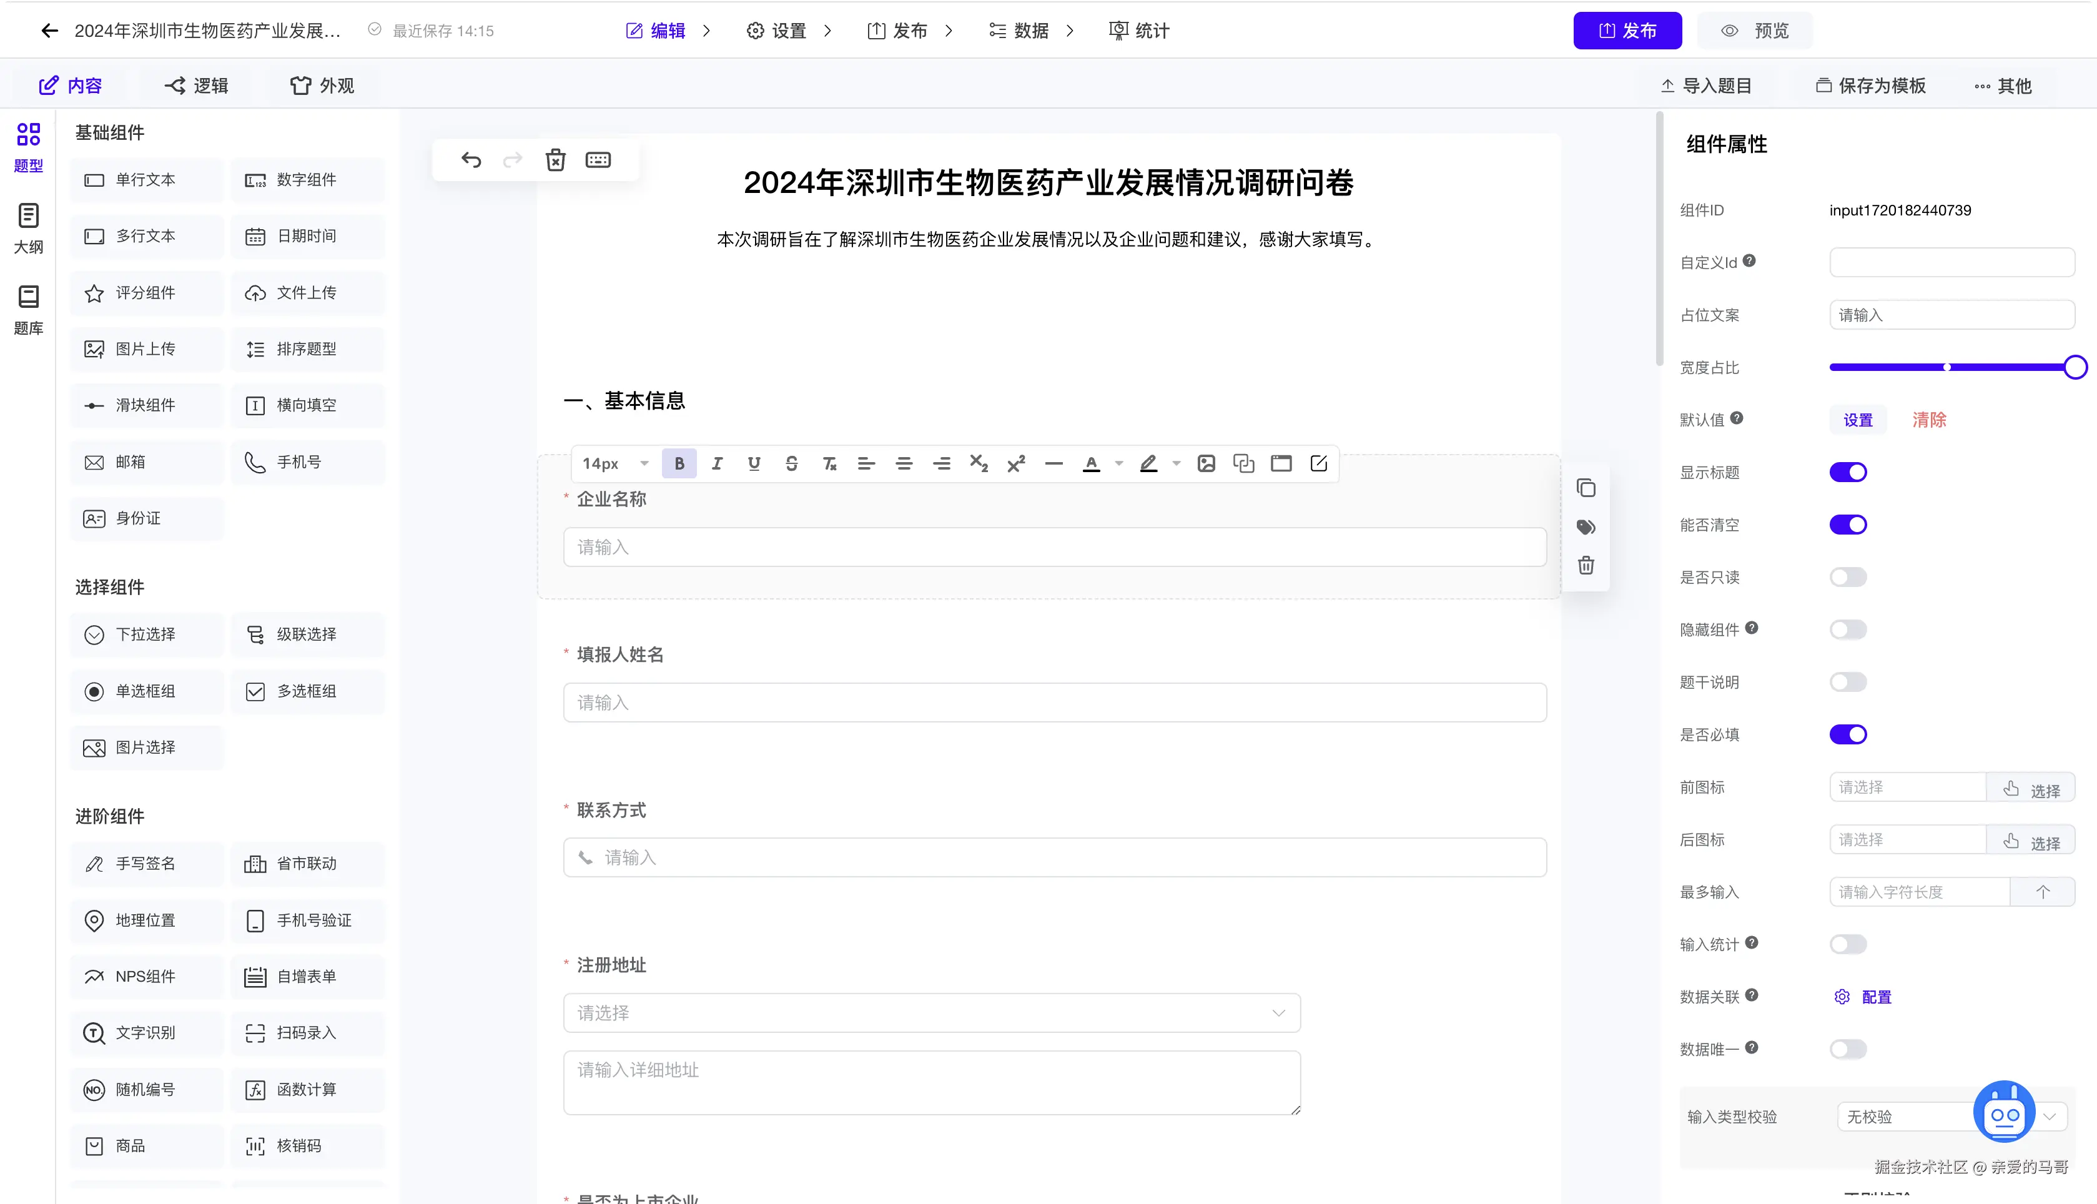Click the clear-all trash icon in top toolbar
The width and height of the screenshot is (2097, 1204).
(556, 160)
